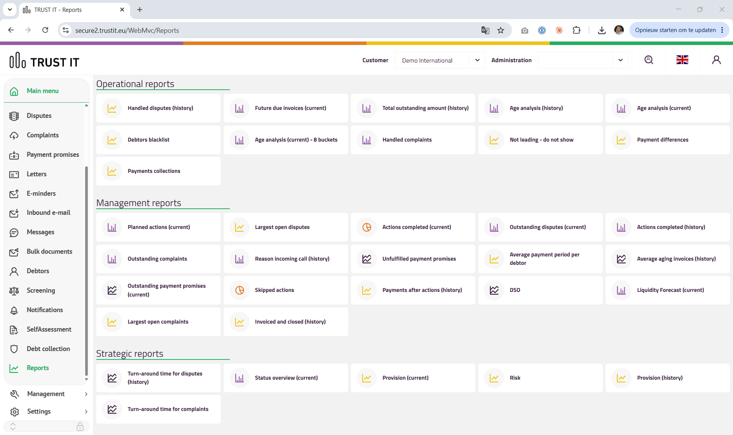733x435 pixels.
Task: Click the sidebar scroll down arrow
Action: pos(86,379)
